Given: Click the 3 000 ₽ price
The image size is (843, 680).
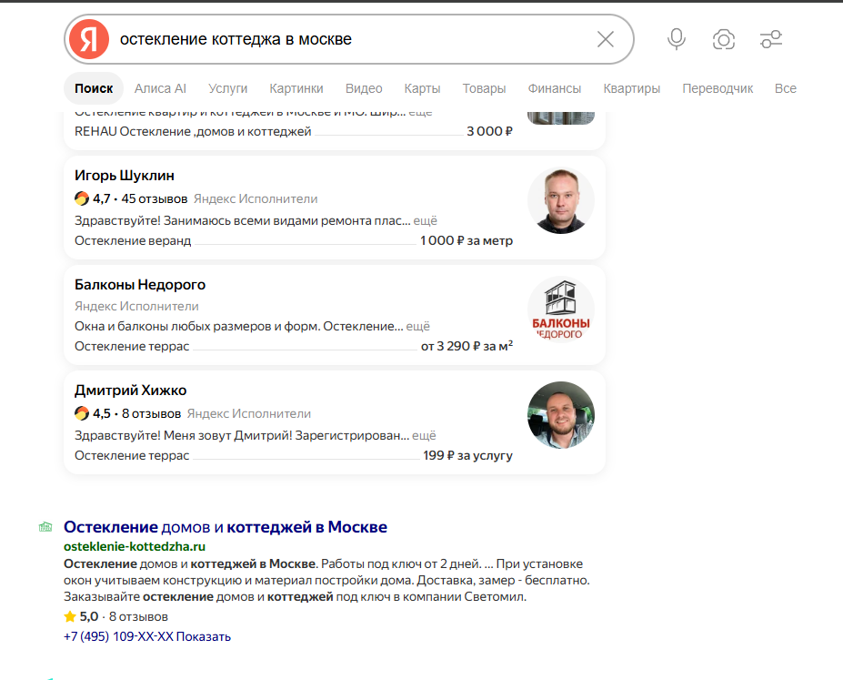Looking at the screenshot, I should pyautogui.click(x=490, y=131).
